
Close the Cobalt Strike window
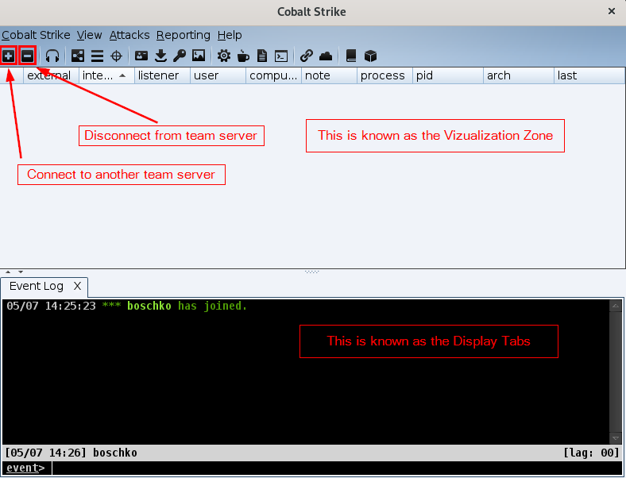612,12
